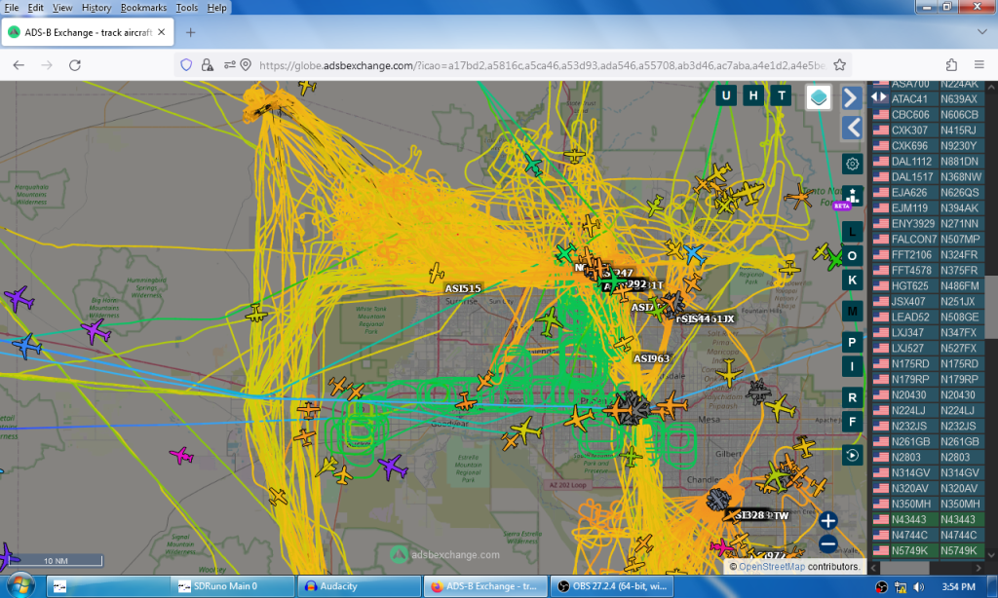Click the R map button
Viewport: 998px width, 598px height.
(x=852, y=398)
